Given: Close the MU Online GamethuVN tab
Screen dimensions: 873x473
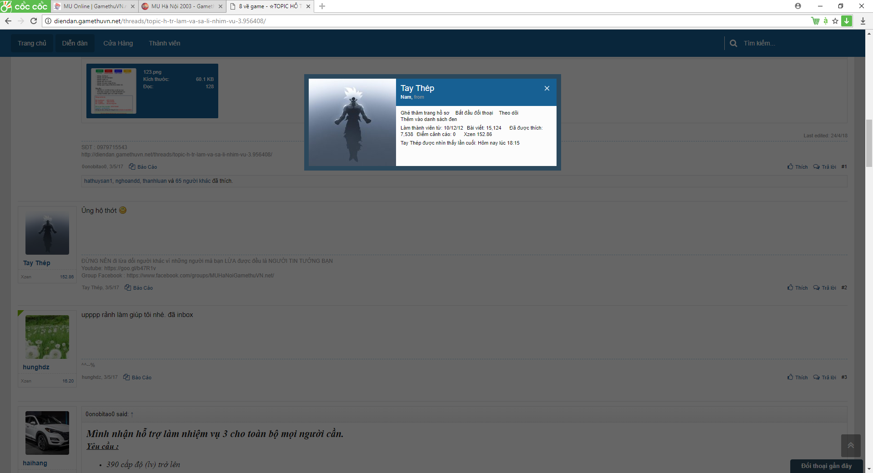Looking at the screenshot, I should pyautogui.click(x=133, y=6).
